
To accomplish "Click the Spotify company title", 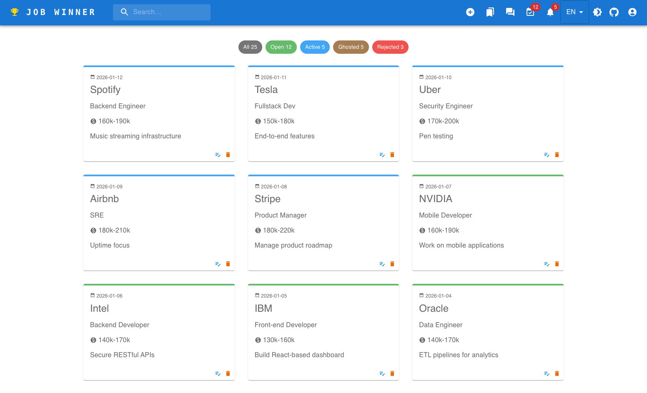I will pyautogui.click(x=105, y=90).
